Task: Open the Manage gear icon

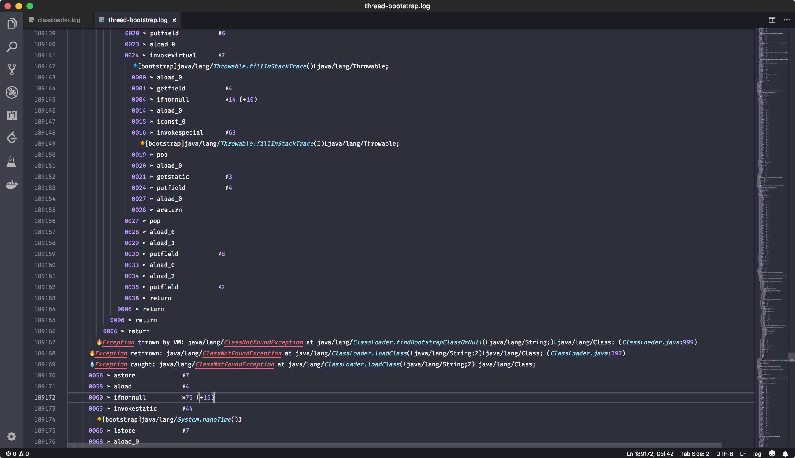Action: 12,436
